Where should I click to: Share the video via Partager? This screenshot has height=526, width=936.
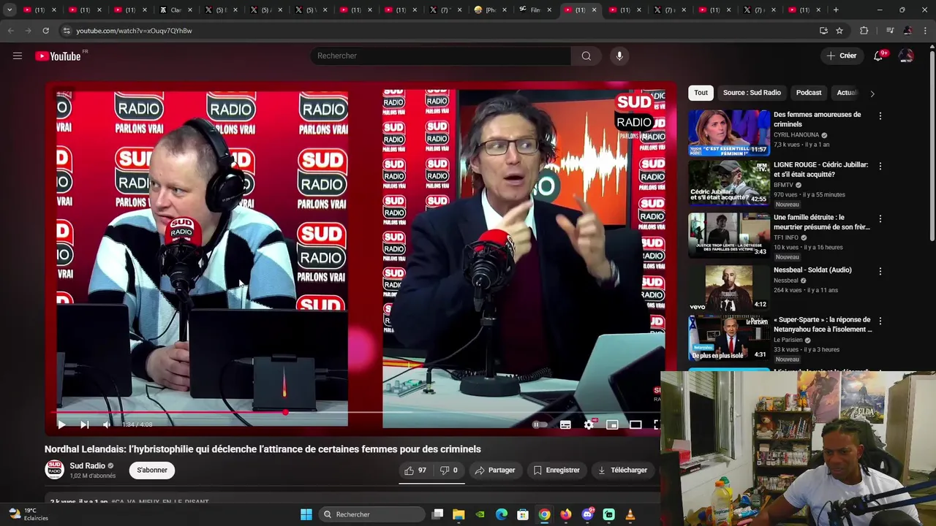(x=495, y=470)
